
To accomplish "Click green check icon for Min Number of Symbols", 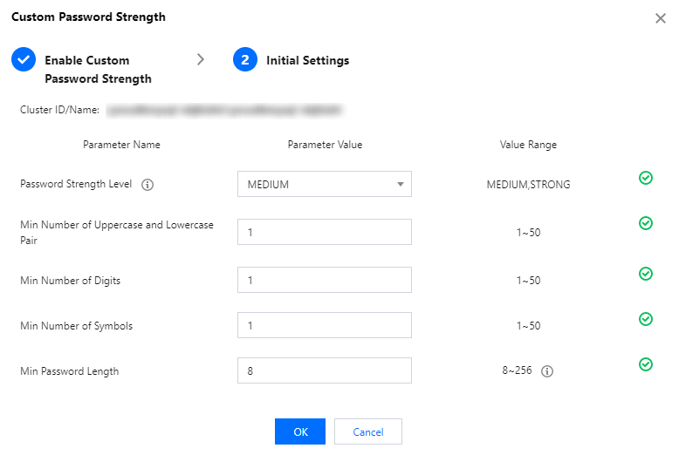I will pos(646,319).
